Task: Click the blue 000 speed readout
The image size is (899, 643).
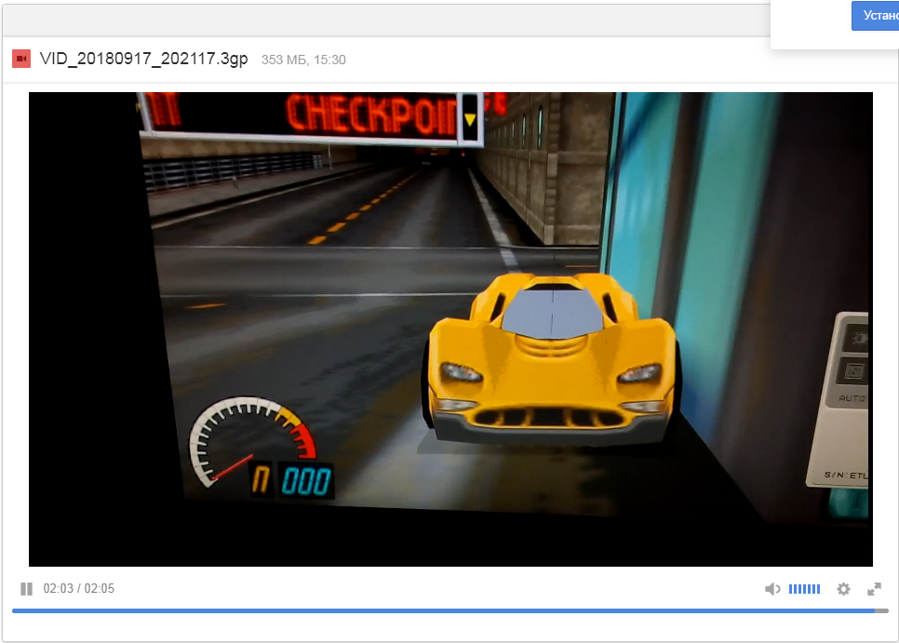Action: [x=305, y=481]
